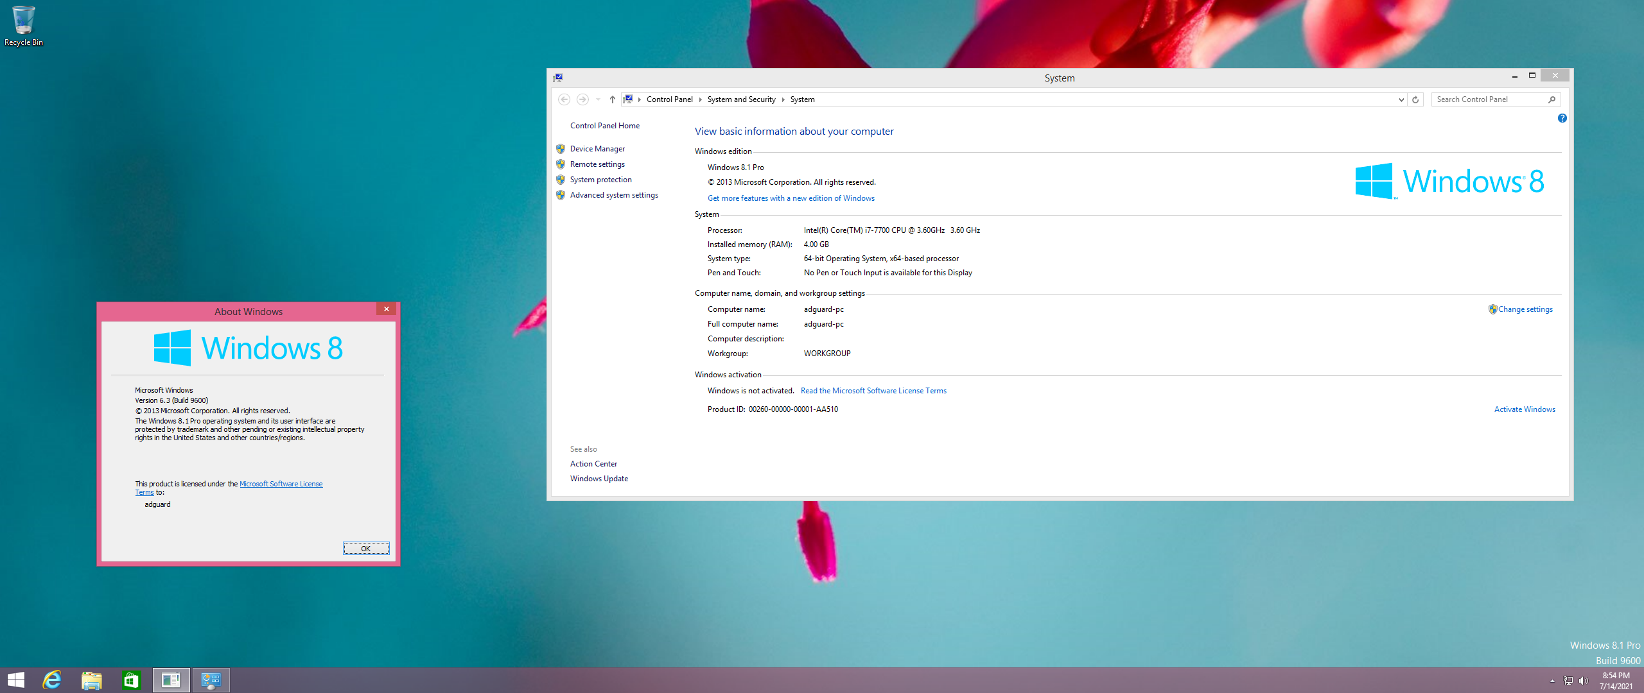The width and height of the screenshot is (1644, 693).
Task: Click the processor value Intel Core i7-7700
Action: click(x=892, y=230)
